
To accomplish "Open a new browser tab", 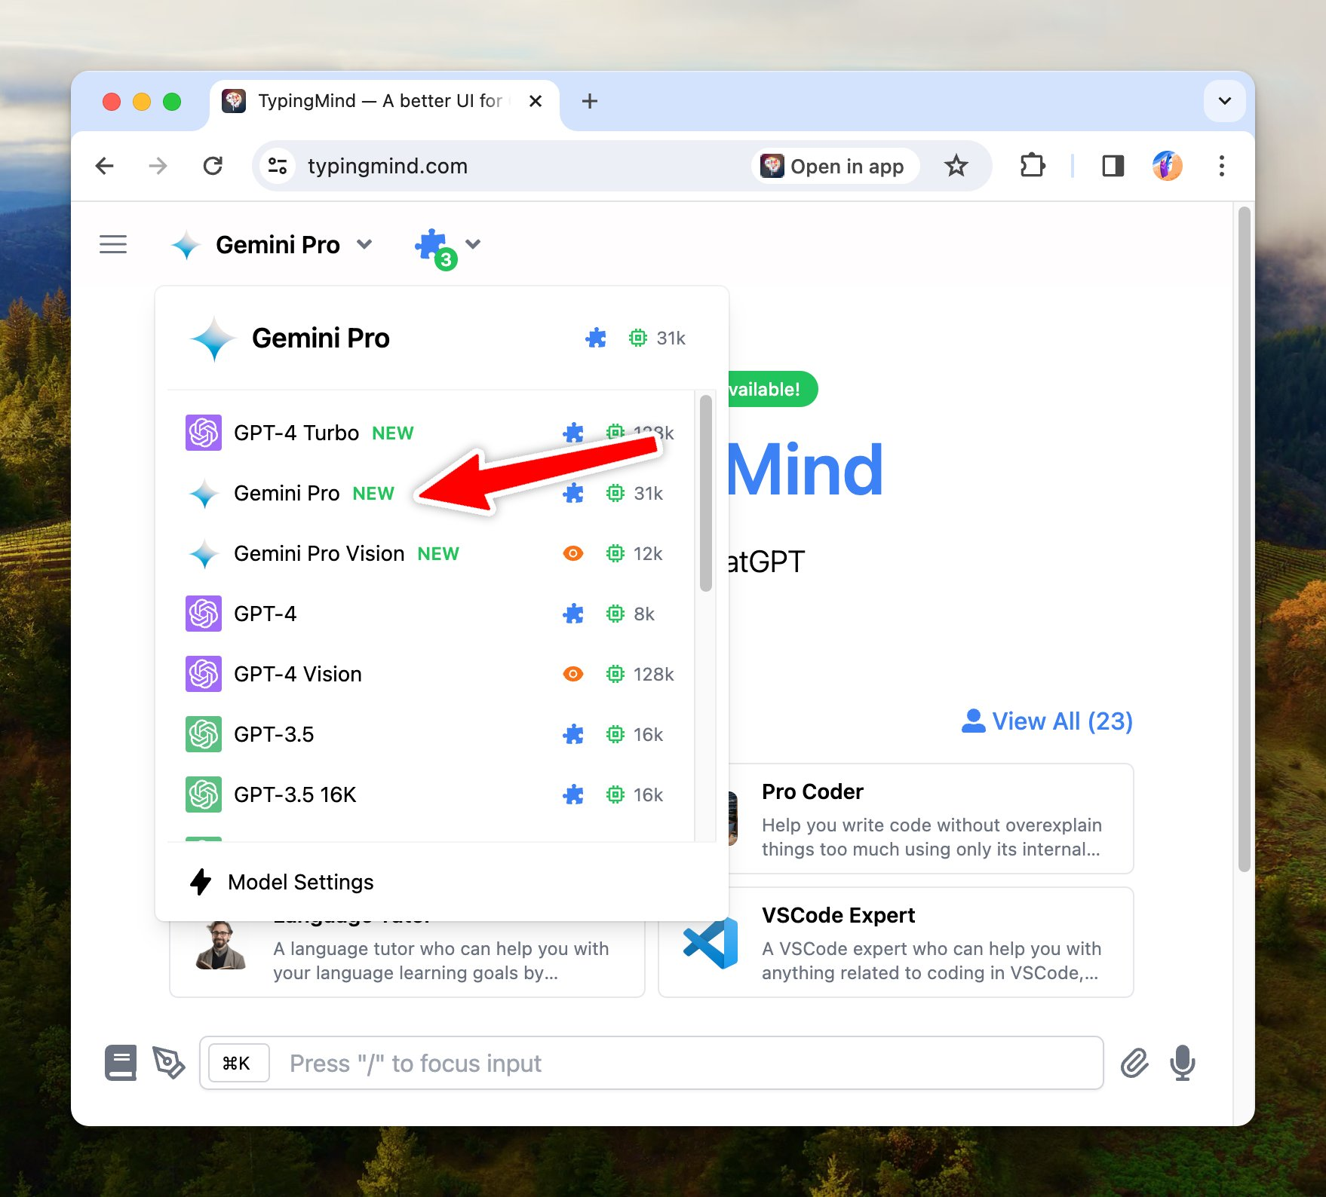I will tap(590, 101).
